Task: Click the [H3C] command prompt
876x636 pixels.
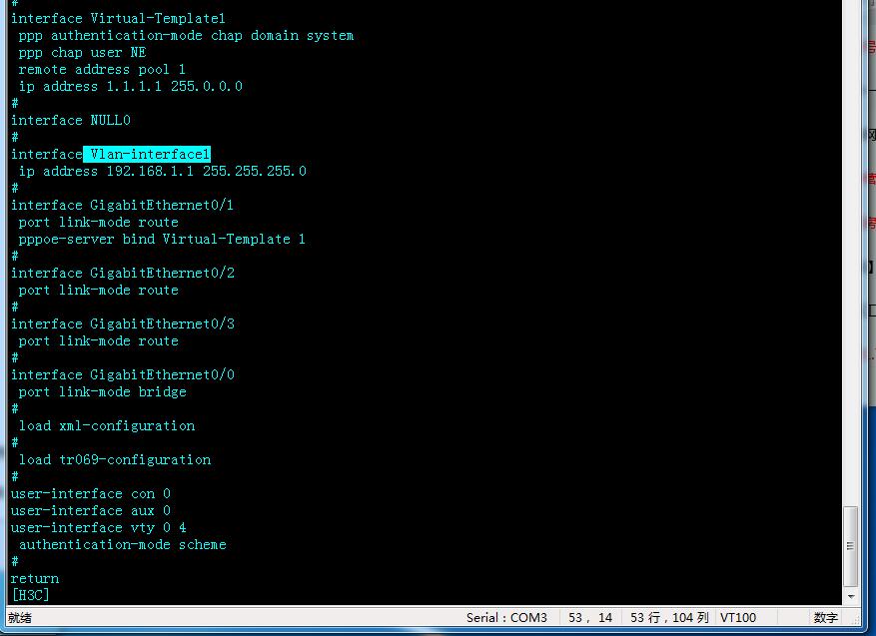Action: point(30,595)
